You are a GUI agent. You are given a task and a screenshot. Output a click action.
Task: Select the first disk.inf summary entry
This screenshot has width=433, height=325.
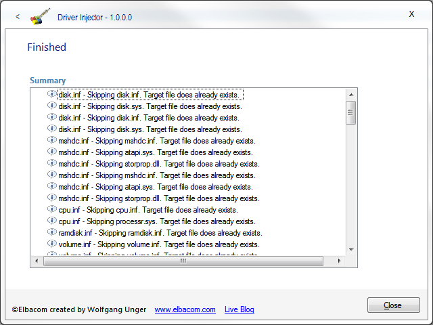(150, 95)
